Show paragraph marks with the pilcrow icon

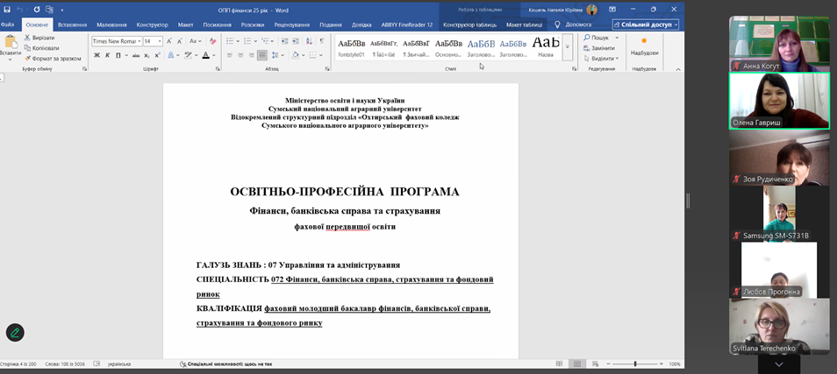coord(321,41)
